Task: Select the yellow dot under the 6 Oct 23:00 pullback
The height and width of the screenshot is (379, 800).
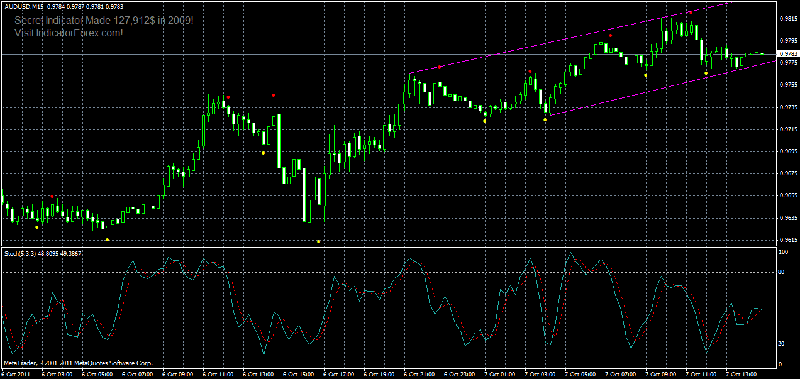Action: click(x=484, y=121)
